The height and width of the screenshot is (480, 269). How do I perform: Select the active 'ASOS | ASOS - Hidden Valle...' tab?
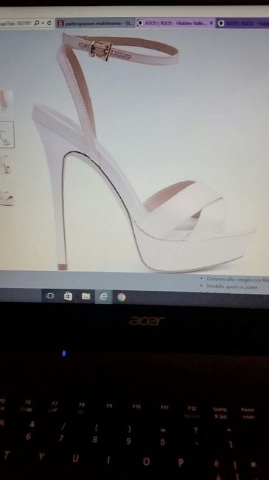click(x=175, y=23)
